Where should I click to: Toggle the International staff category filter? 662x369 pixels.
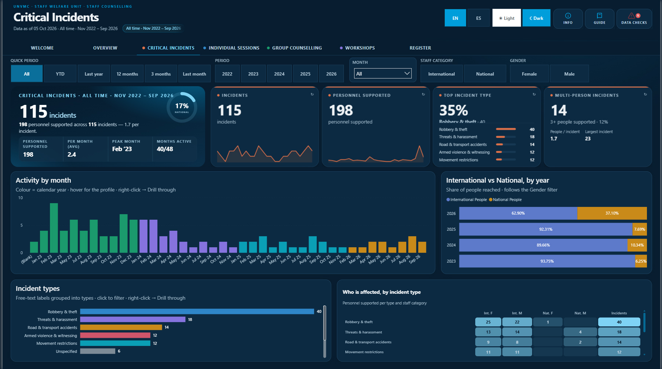click(x=441, y=74)
